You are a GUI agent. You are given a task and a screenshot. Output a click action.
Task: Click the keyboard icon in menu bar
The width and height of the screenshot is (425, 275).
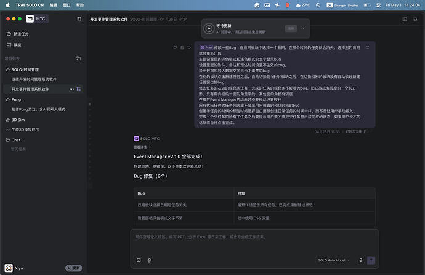(x=267, y=5)
